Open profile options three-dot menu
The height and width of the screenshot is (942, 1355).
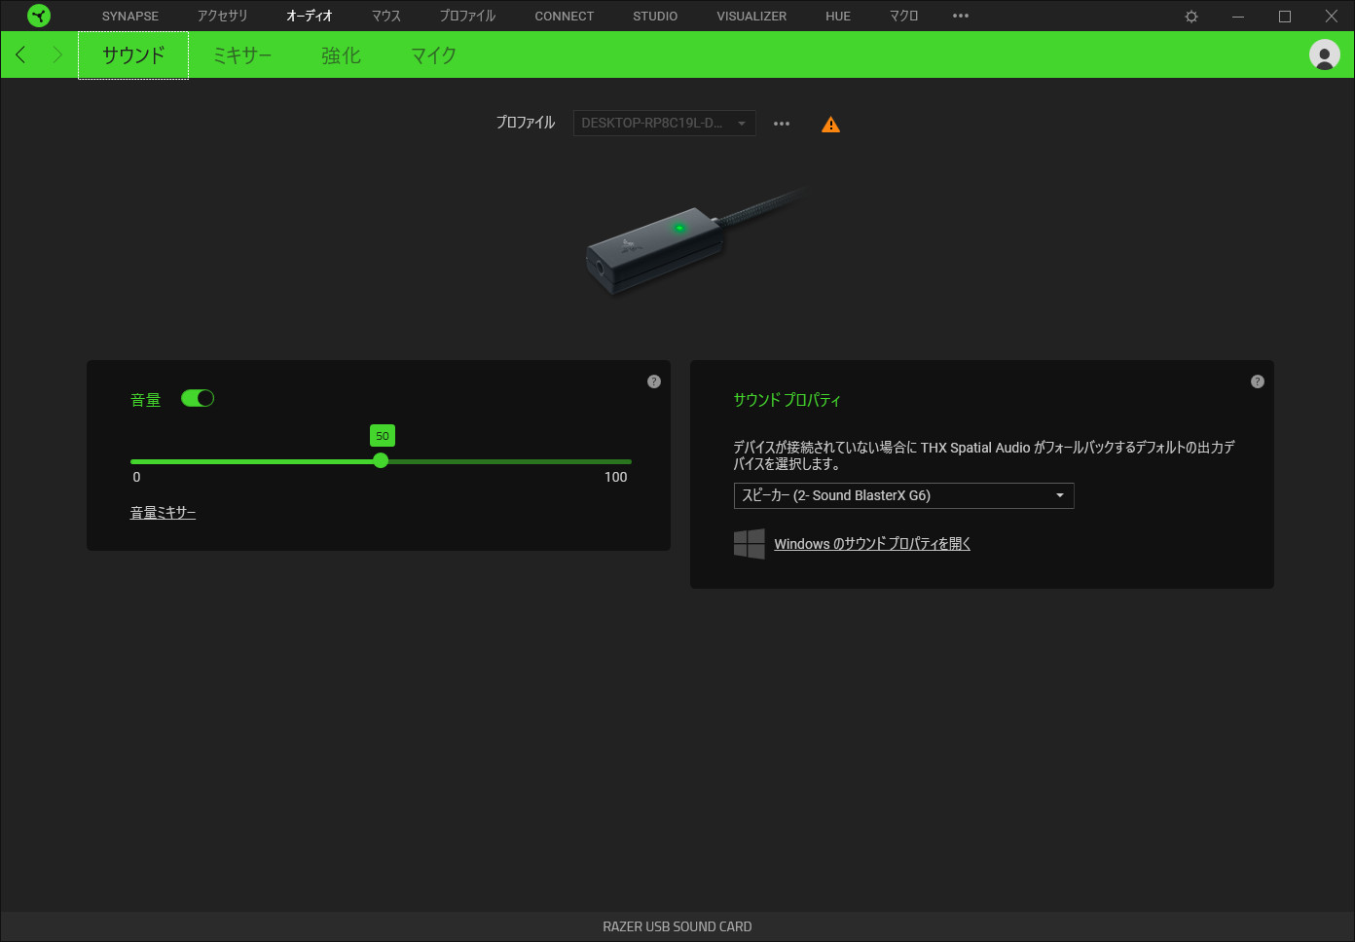pyautogui.click(x=782, y=124)
